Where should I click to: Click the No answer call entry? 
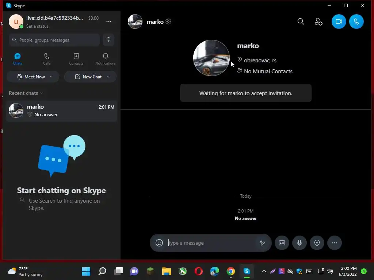(x=246, y=218)
